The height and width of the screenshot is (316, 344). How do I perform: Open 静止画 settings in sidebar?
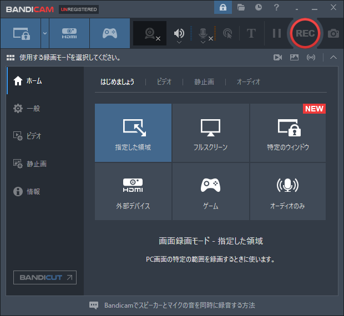(45, 164)
